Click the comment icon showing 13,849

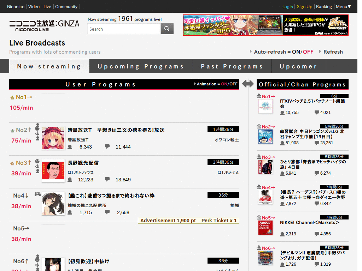107,179
